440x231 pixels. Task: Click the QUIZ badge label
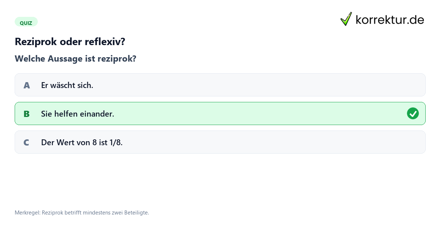click(x=26, y=23)
